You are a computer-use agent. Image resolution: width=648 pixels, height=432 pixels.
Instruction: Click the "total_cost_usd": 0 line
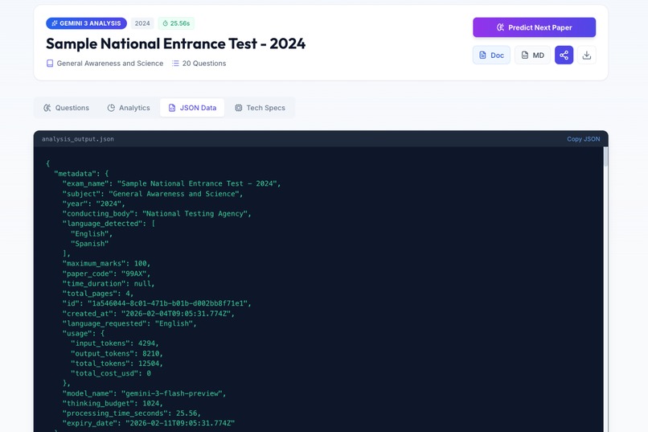click(111, 373)
